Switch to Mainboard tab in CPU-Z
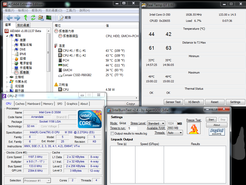The image size is (246, 185). [34, 104]
